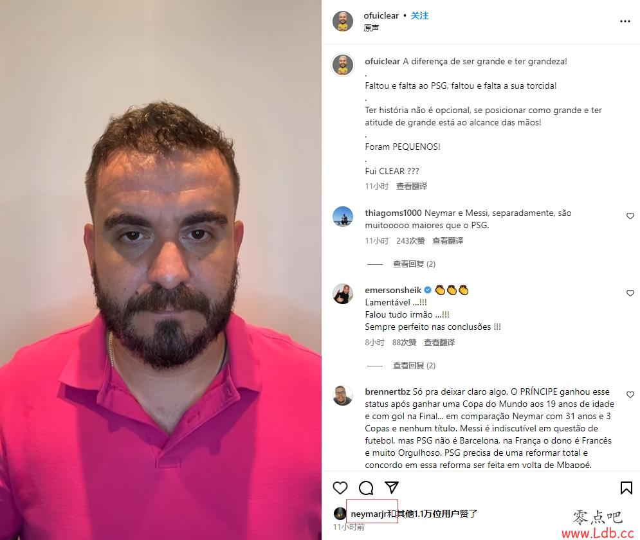View the 243 likes on thiagoms1000's comment
Viewport: 640px width, 540px height.
410,240
